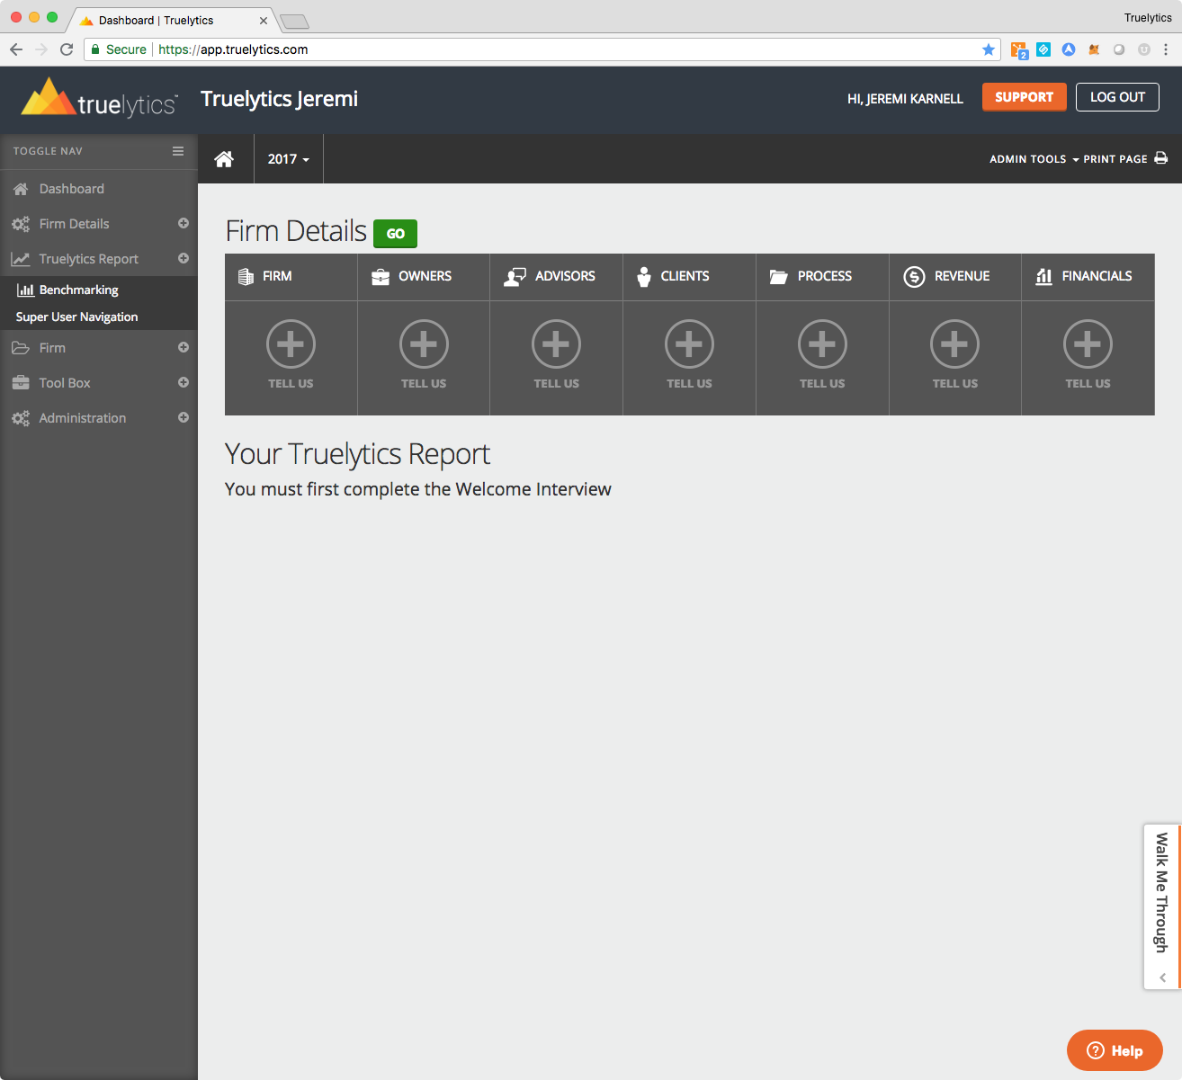Select the OWNERS tab header
Screen dimensions: 1182x1080
[424, 277]
